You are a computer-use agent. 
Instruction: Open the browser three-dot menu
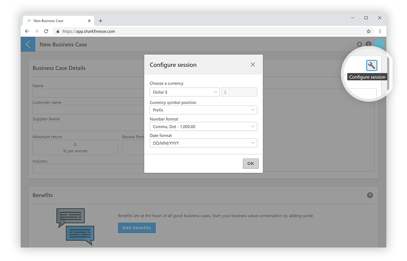tap(380, 31)
